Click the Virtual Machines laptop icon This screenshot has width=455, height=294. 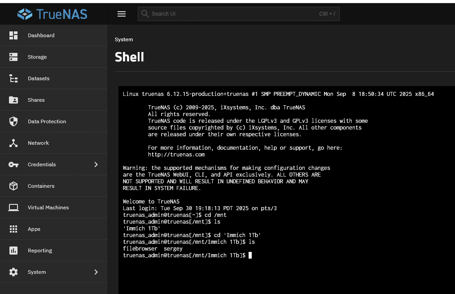point(13,208)
